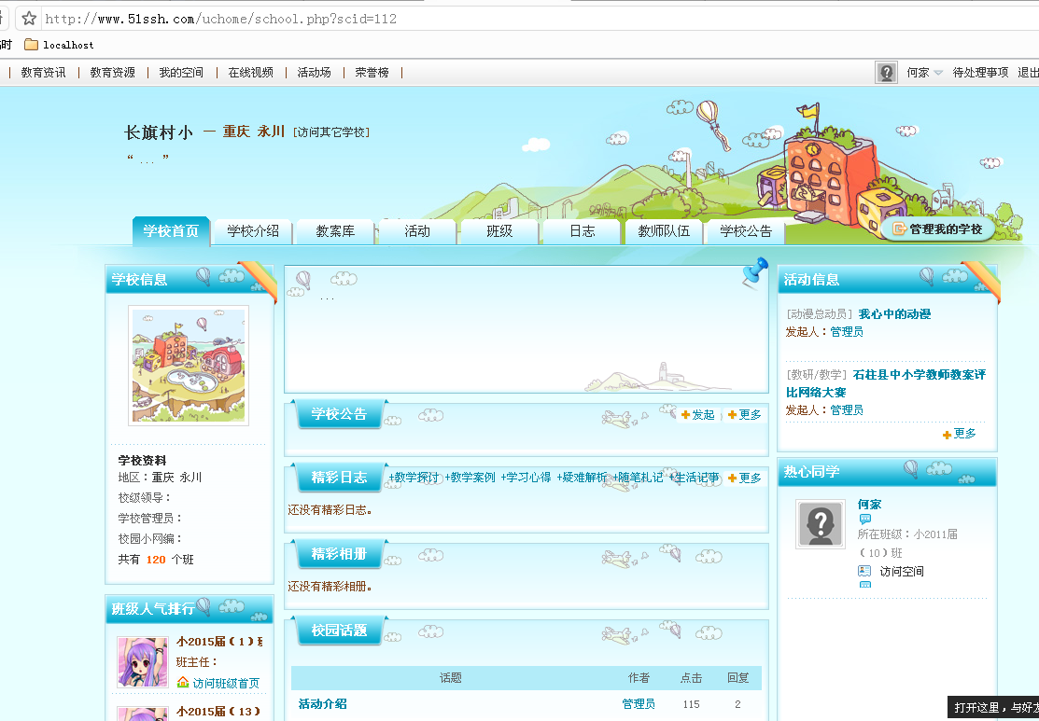This screenshot has height=721, width=1039.
Task: Click the 管理员 author of 活动介绍
Action: tap(639, 704)
